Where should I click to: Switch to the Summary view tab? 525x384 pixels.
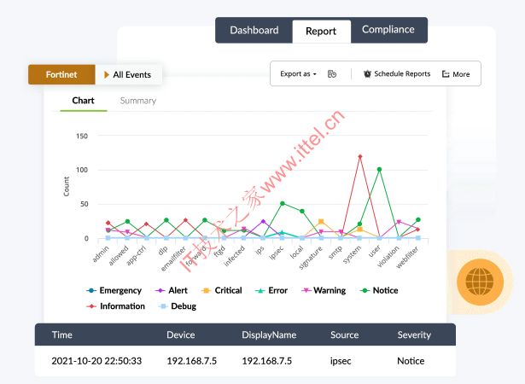point(137,101)
